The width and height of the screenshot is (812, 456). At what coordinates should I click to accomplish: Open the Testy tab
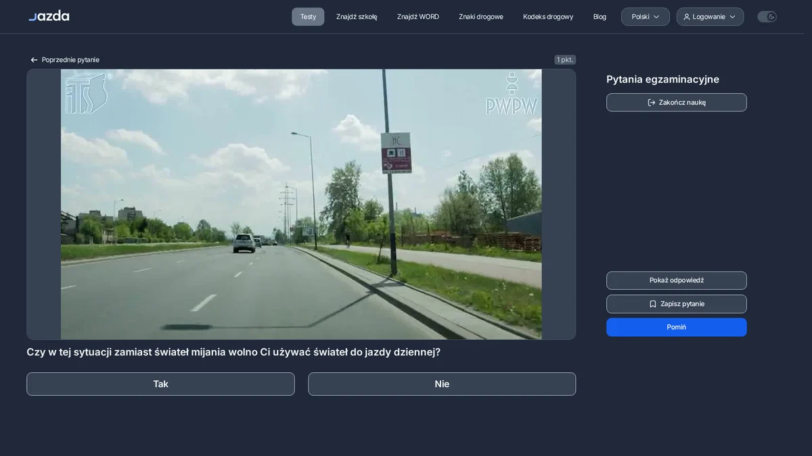(308, 17)
